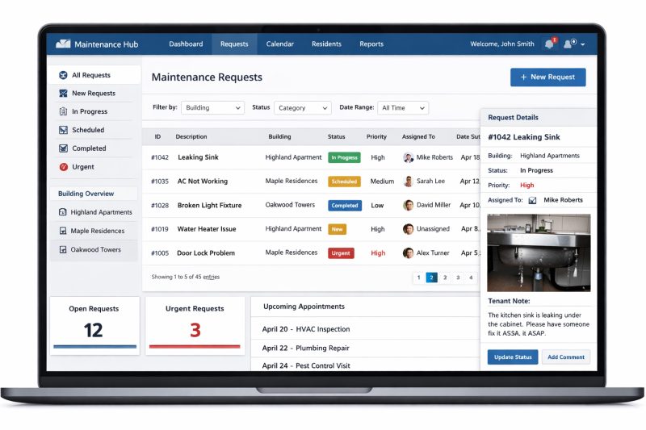The width and height of the screenshot is (646, 430).
Task: Click the Open Requests 12 card
Action: pos(94,325)
